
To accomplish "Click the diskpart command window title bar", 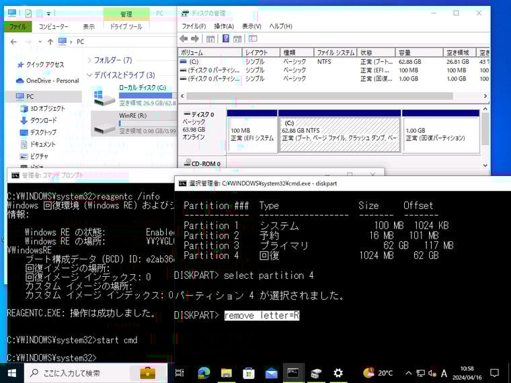I will coord(342,183).
